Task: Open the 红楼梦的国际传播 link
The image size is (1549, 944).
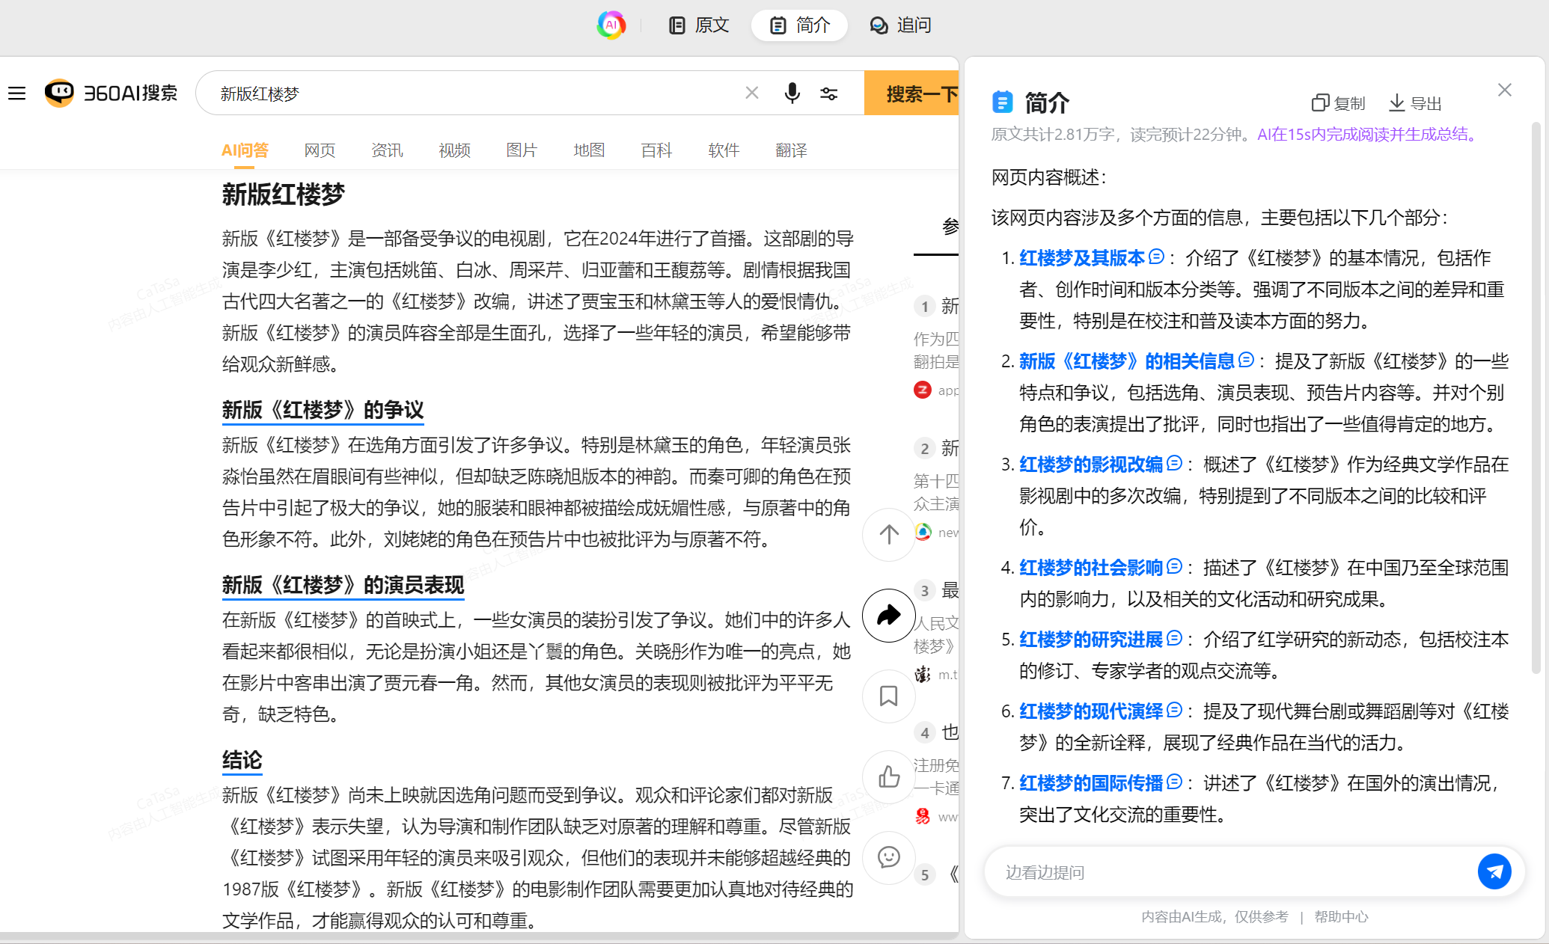Action: pyautogui.click(x=1091, y=783)
